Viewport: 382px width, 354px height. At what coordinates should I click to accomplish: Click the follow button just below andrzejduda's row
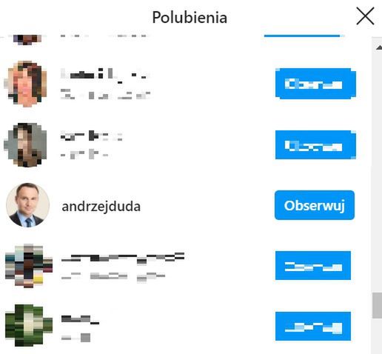(x=313, y=265)
